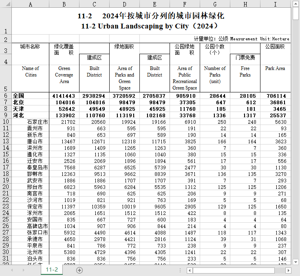Go to next sheet arrow

click(24, 270)
